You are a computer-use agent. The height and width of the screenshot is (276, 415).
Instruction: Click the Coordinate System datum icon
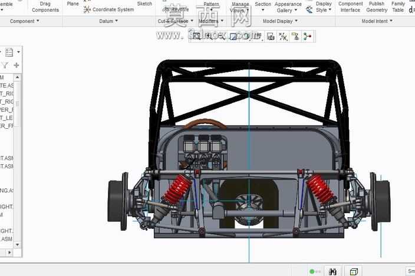point(87,10)
